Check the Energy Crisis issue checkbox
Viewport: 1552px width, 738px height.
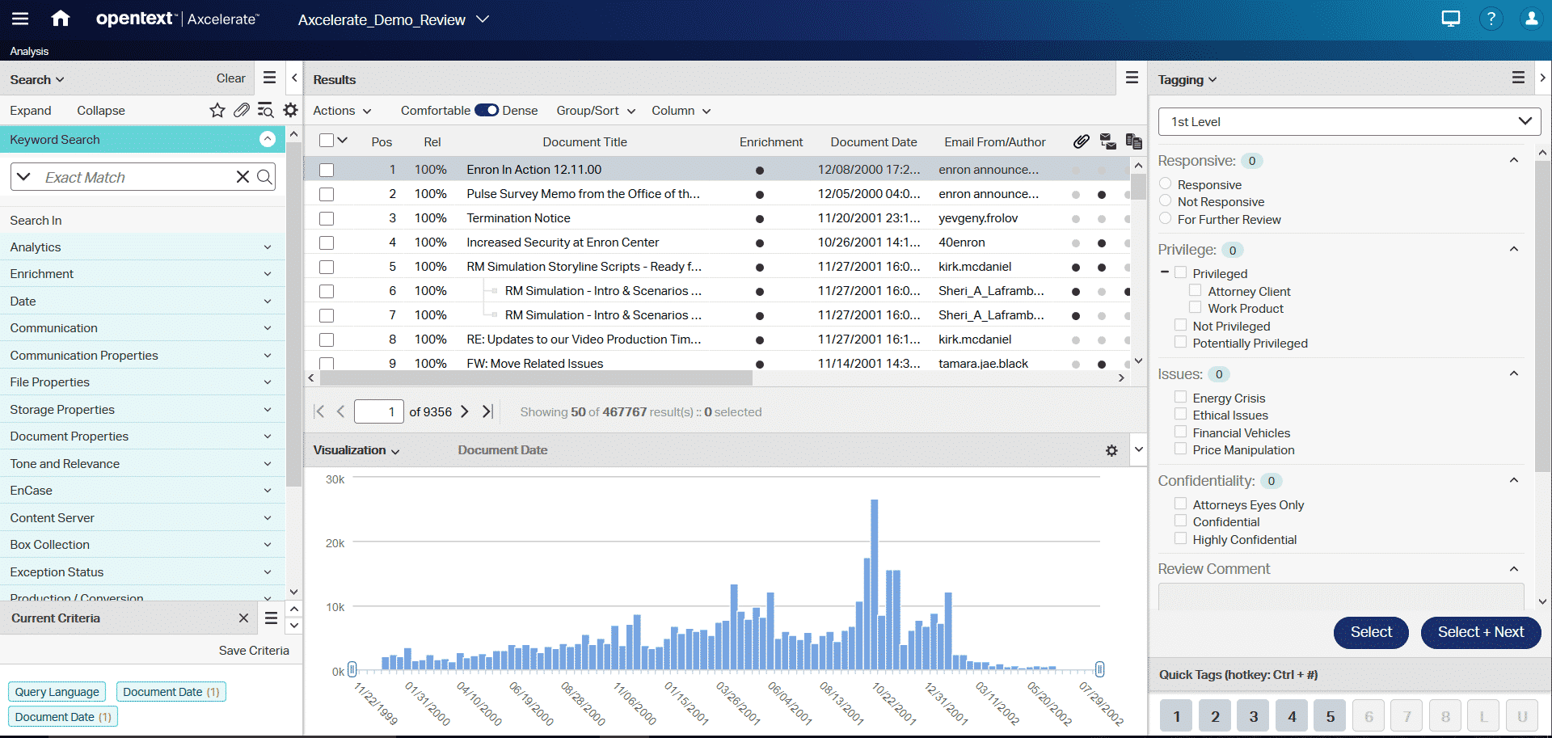point(1180,397)
